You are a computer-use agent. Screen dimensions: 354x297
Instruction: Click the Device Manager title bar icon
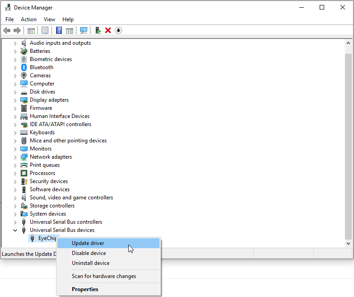click(x=8, y=7)
